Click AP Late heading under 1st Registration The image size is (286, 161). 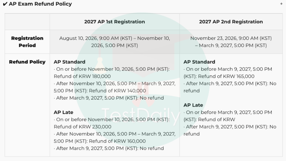(64, 112)
